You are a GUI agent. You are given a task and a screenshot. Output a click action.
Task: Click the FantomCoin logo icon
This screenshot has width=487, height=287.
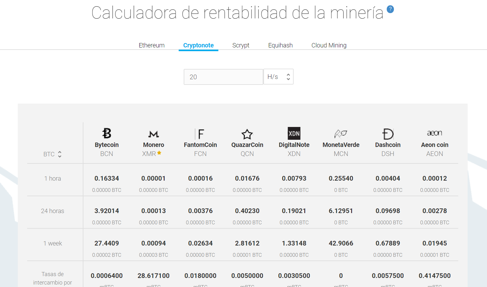point(200,134)
